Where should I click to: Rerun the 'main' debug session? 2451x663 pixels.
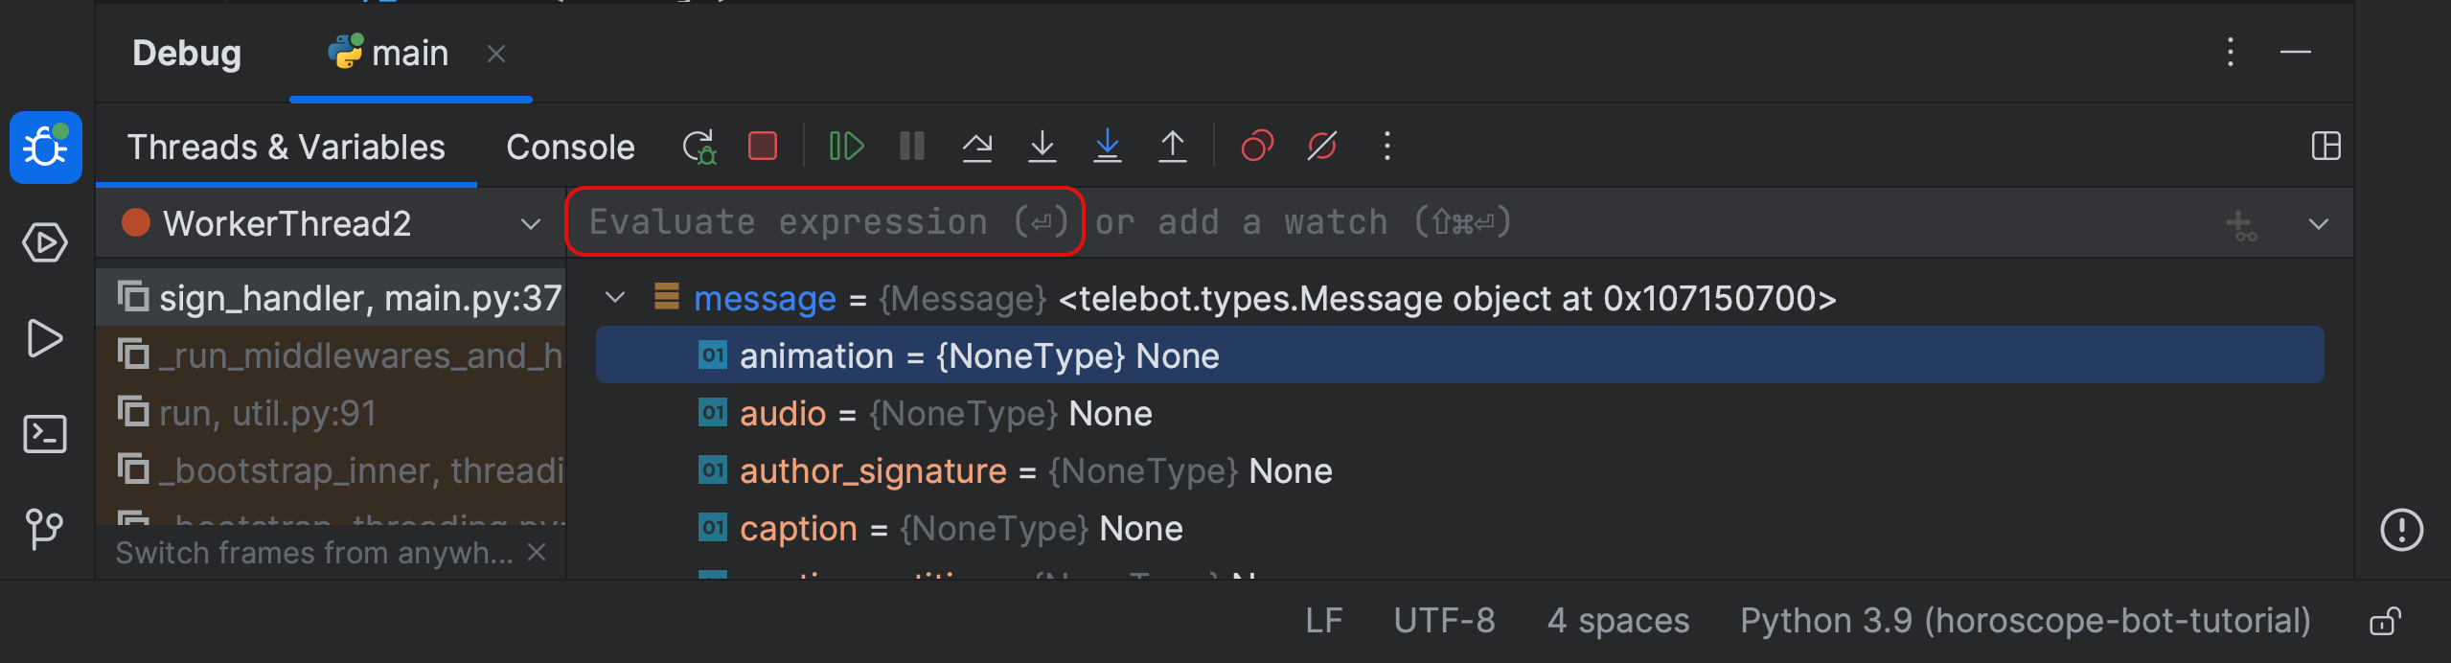[699, 147]
